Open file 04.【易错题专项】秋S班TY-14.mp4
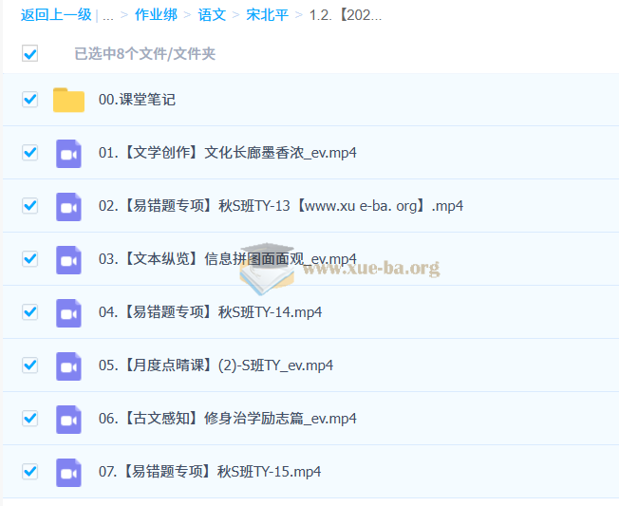 209,312
